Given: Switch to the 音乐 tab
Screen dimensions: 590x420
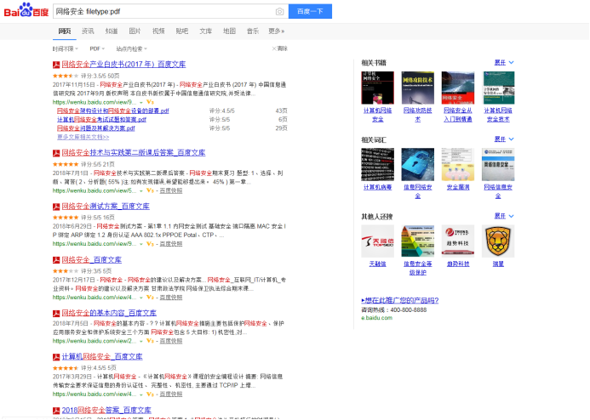Looking at the screenshot, I should 253,31.
